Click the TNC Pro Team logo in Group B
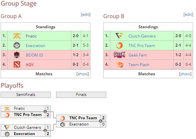Viewport: 196px width, 139px height. coord(119,45)
